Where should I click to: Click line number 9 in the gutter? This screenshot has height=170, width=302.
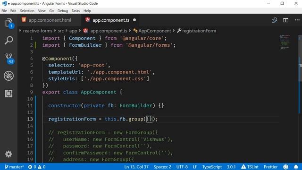tap(32, 92)
